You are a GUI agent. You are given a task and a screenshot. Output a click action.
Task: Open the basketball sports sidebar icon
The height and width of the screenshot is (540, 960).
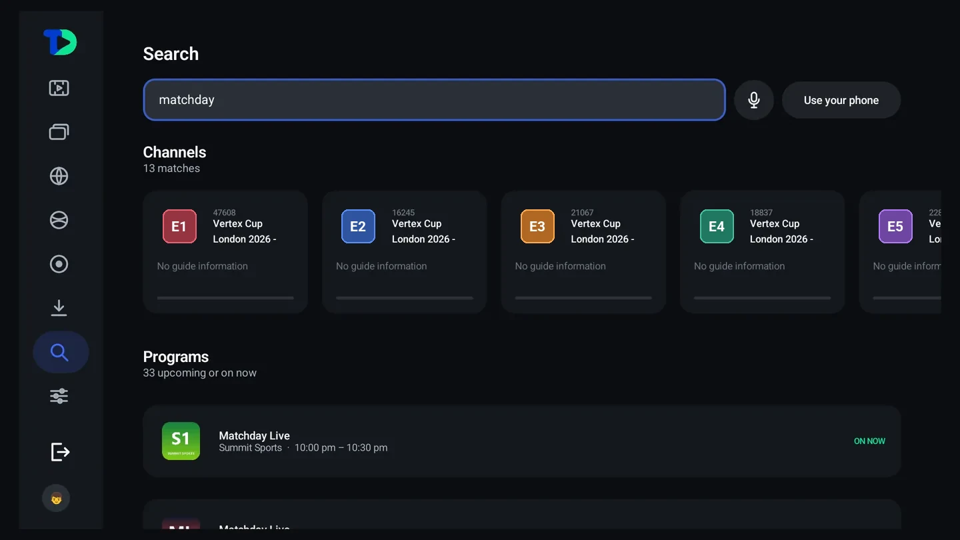pos(59,220)
